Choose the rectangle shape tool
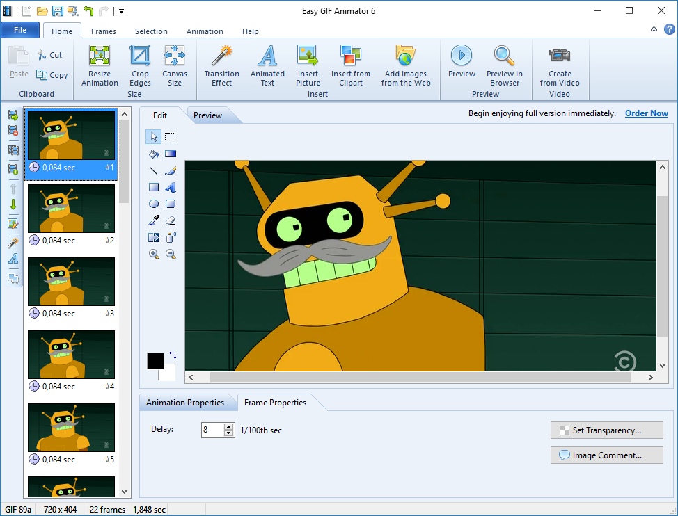 [x=154, y=187]
